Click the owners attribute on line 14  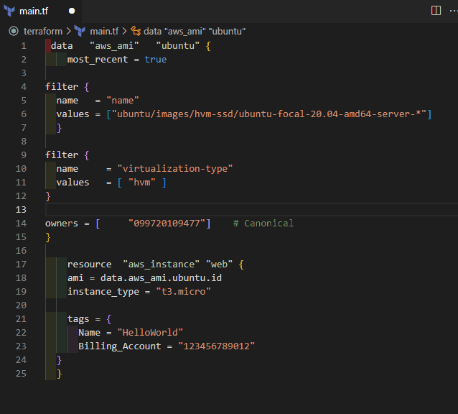(x=62, y=224)
